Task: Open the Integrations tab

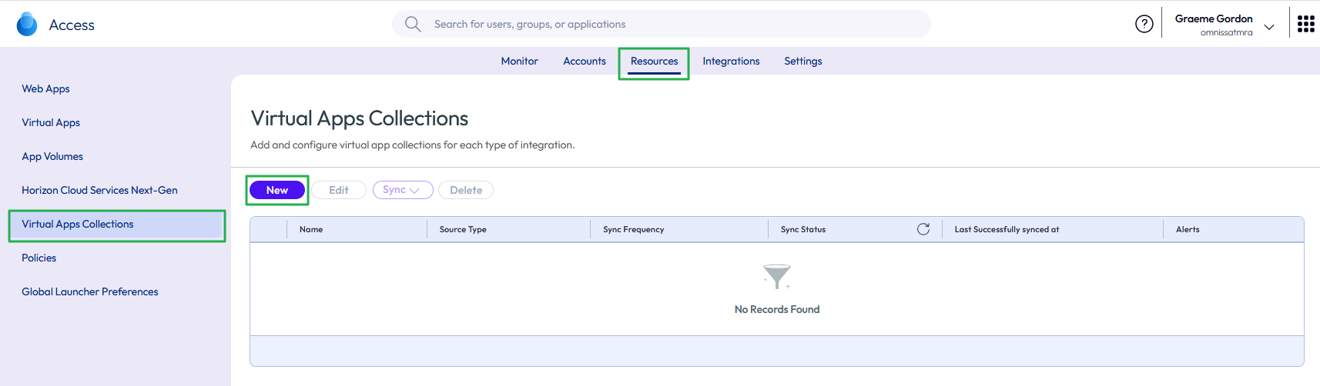Action: (x=730, y=61)
